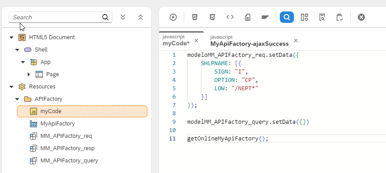Click the table icon beside MM_APIFactory_req
The image size is (386, 173).
click(x=33, y=136)
